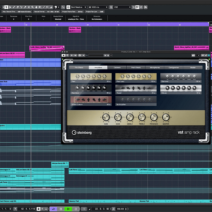Click the MASTER knob

166,117
